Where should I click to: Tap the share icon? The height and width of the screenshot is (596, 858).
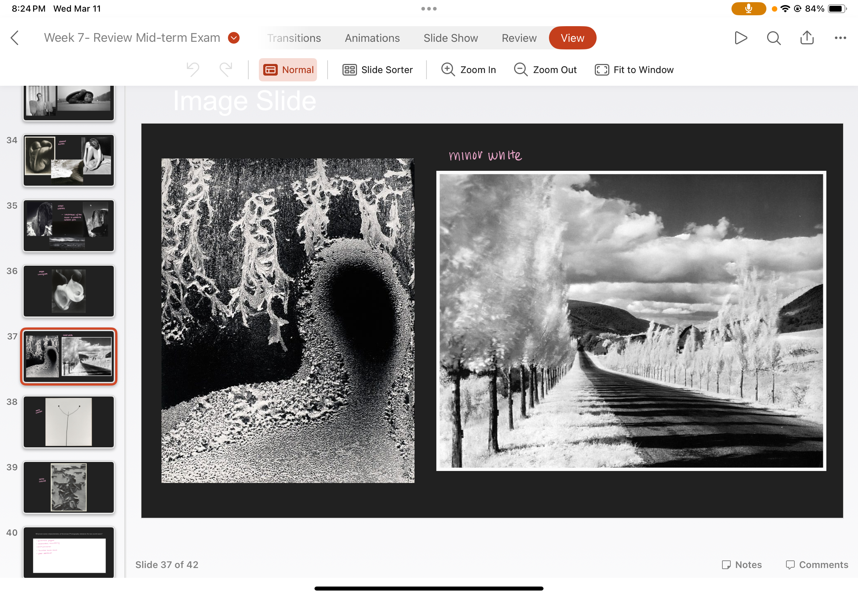[807, 38]
